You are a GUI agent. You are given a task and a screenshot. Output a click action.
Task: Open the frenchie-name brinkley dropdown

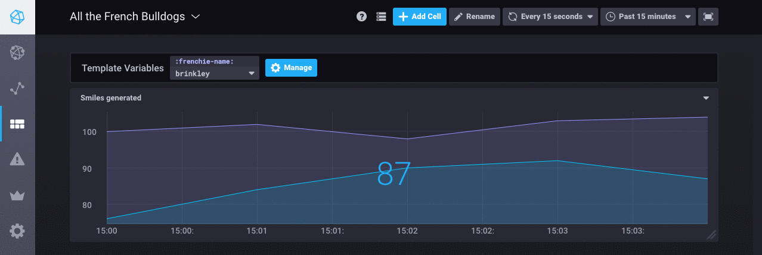[x=215, y=74]
